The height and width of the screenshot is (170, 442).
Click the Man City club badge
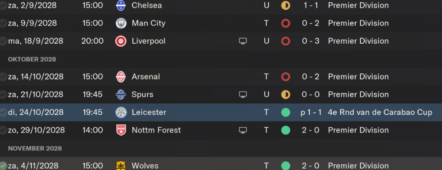click(121, 23)
